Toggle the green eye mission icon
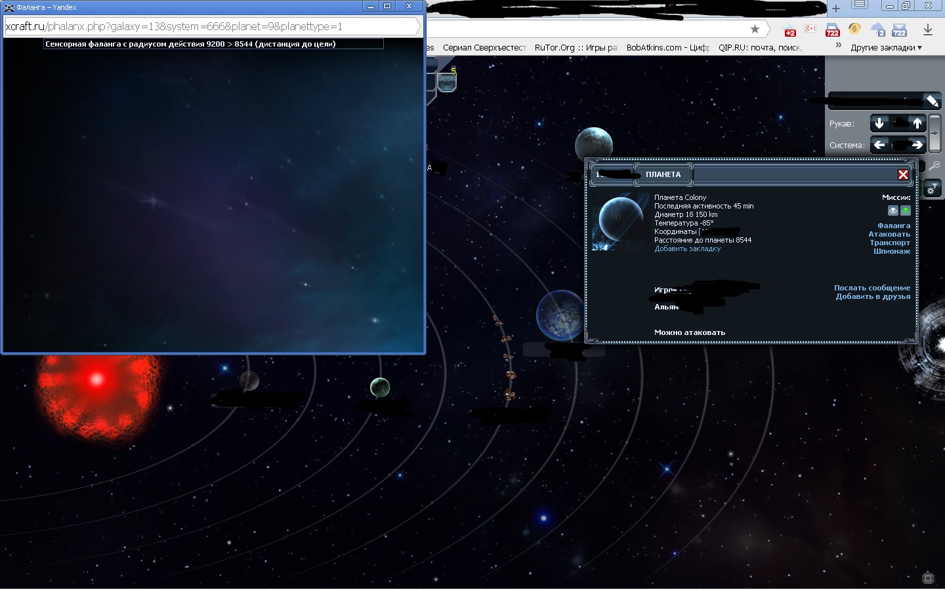The height and width of the screenshot is (590, 945). (x=906, y=210)
